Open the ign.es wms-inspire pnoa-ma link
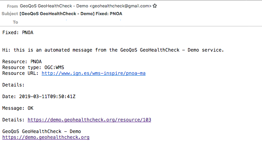The image size is (262, 147). tap(93, 73)
